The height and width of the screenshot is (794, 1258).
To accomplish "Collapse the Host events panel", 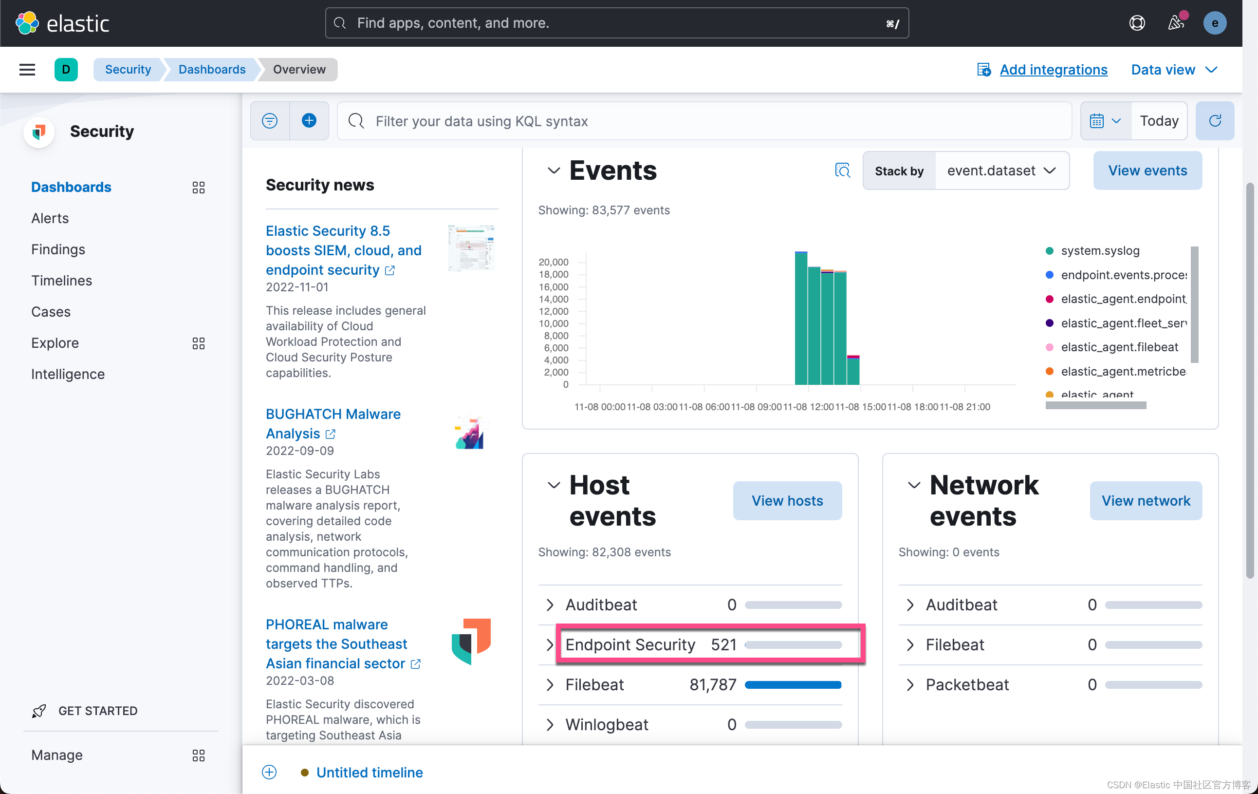I will (554, 485).
